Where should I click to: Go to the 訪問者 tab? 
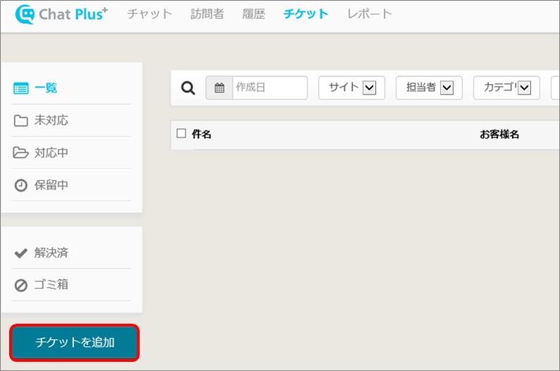[x=207, y=14]
